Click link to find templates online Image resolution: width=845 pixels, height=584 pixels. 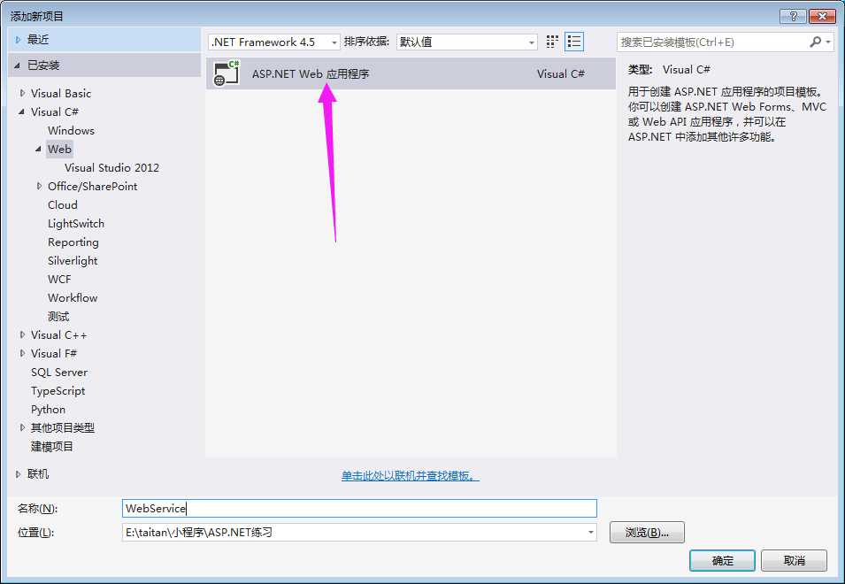pyautogui.click(x=410, y=476)
